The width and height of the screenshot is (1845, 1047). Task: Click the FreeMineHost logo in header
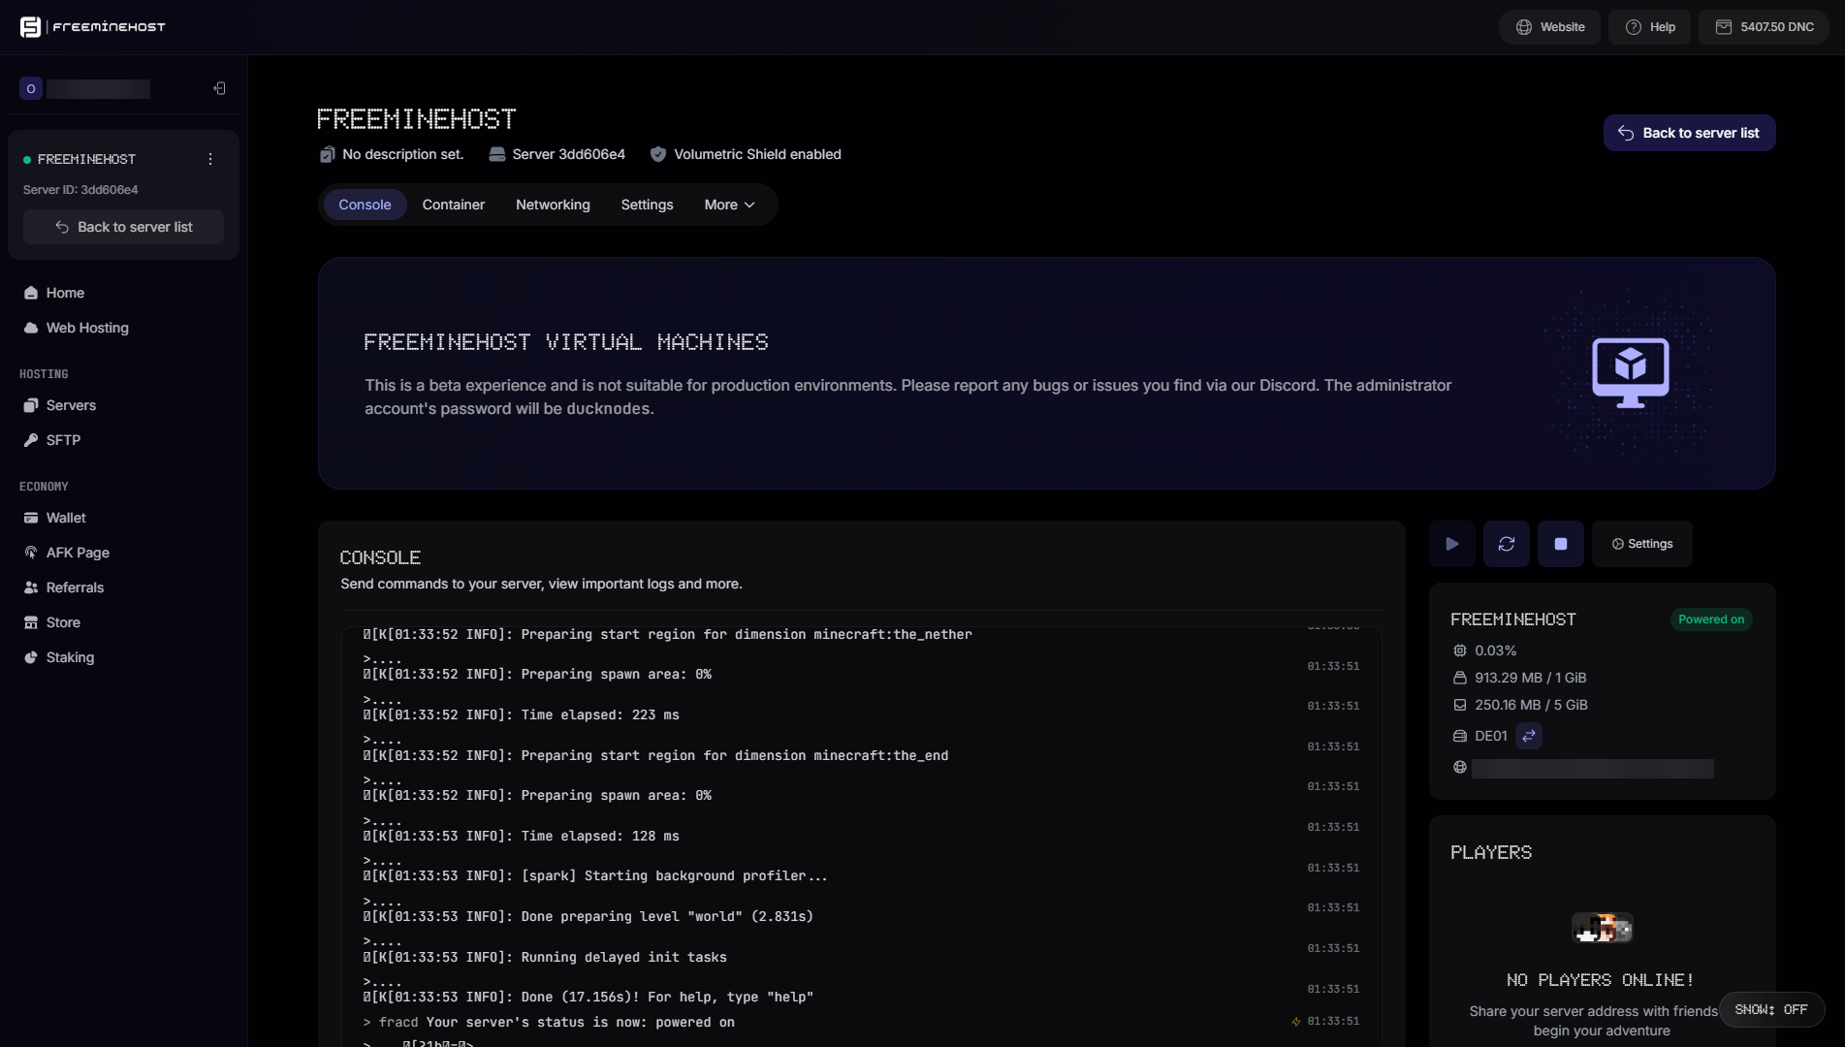[93, 27]
